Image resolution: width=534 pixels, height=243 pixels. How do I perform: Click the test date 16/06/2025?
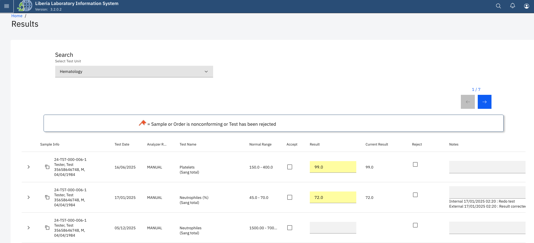coord(125,167)
